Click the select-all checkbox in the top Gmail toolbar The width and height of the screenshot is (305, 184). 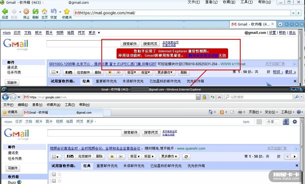point(53,72)
